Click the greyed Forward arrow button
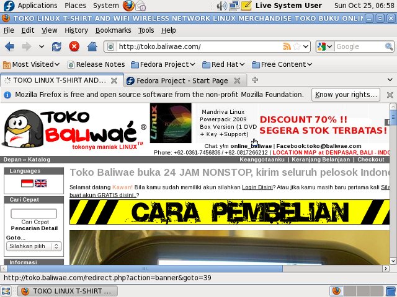This screenshot has height=297, width=397. click(x=27, y=46)
